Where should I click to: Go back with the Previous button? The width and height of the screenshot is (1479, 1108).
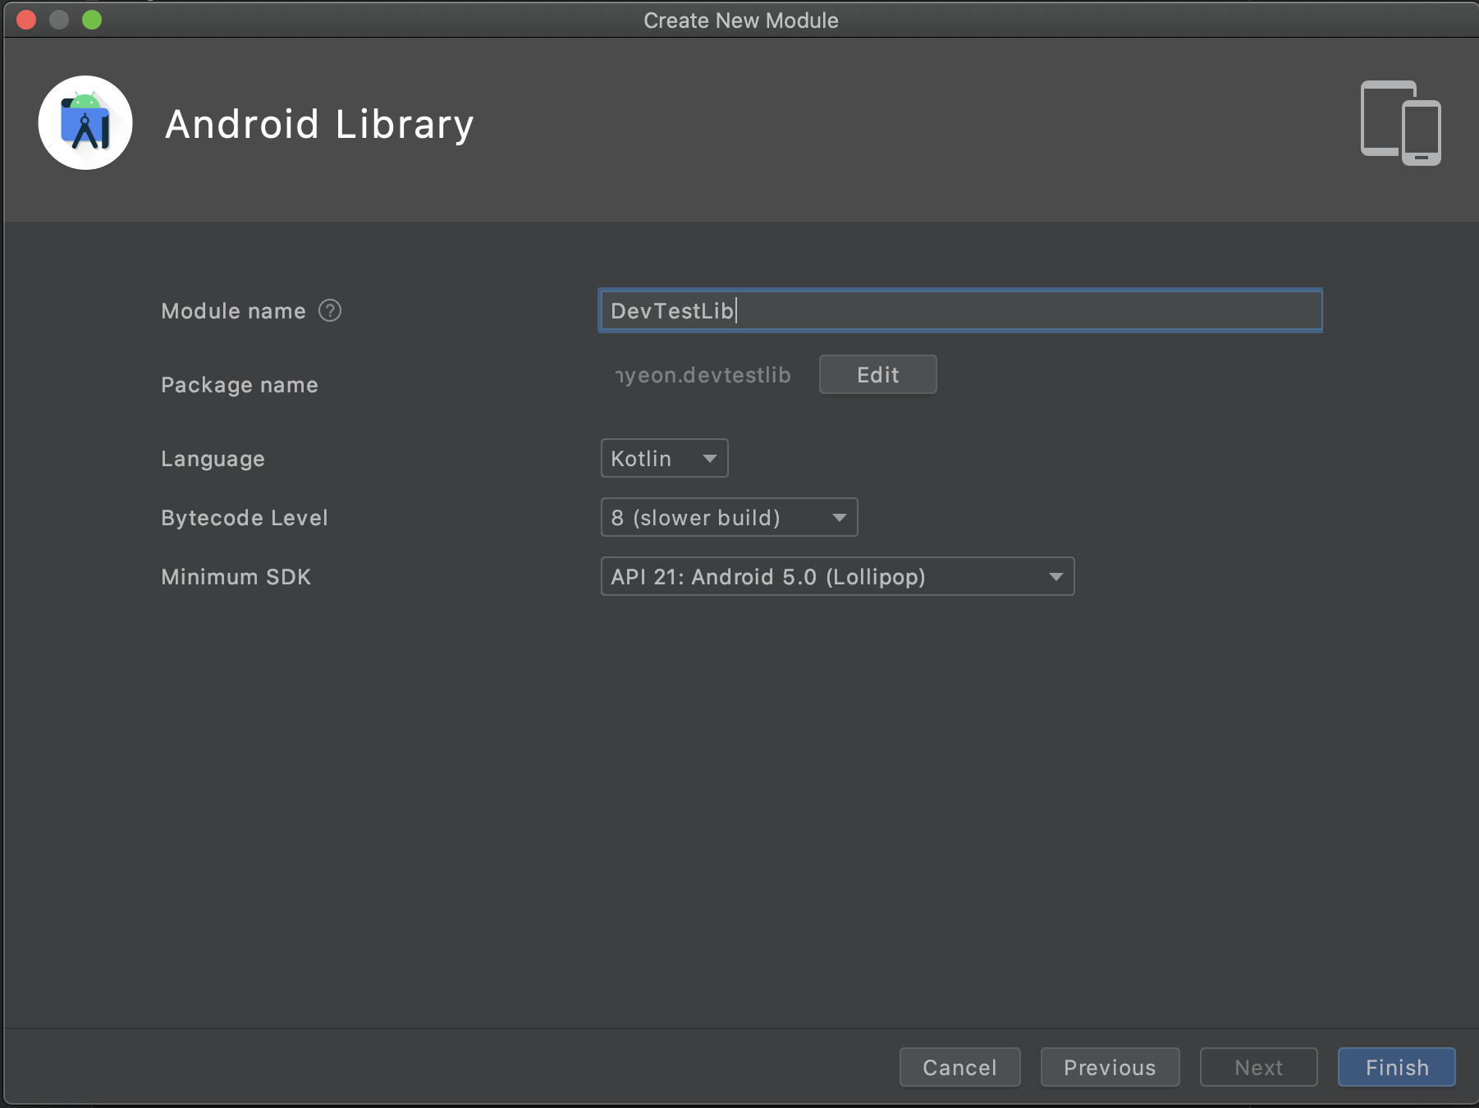1110,1067
